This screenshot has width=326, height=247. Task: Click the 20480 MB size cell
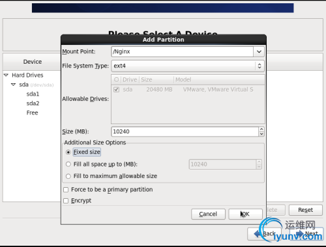coord(159,90)
